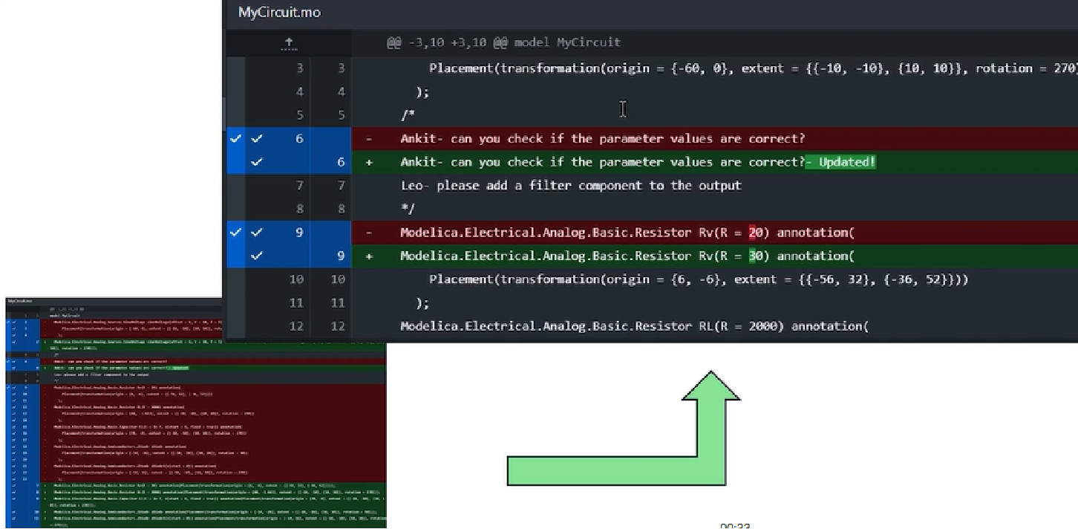
Task: Uncheck the line checkmark on removed 'Ankit- can you check' line
Action: [x=256, y=138]
